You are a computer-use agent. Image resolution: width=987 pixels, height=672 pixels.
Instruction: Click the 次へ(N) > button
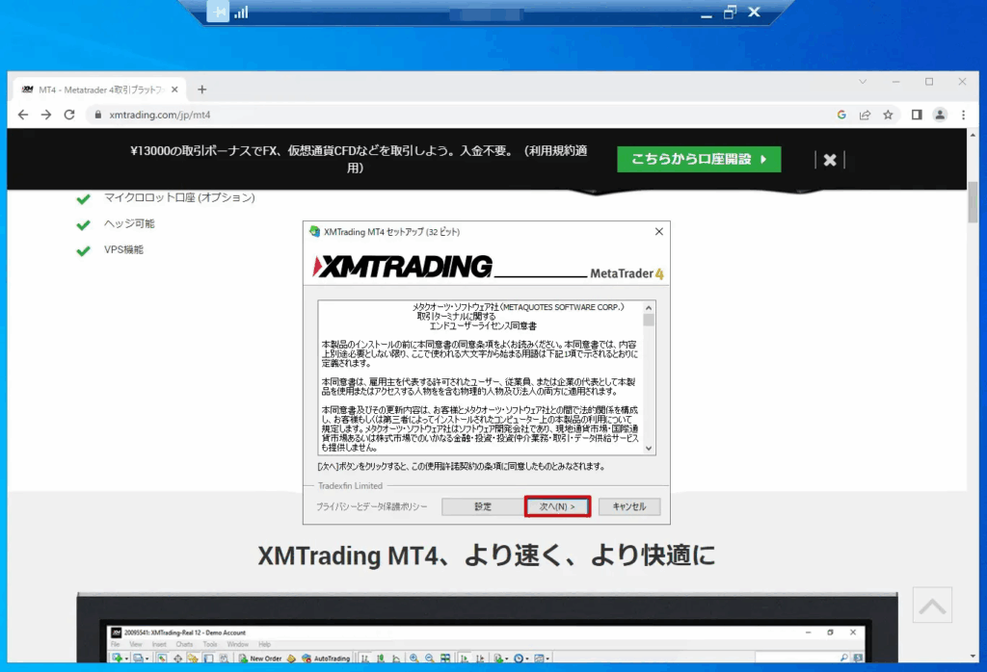pos(557,506)
